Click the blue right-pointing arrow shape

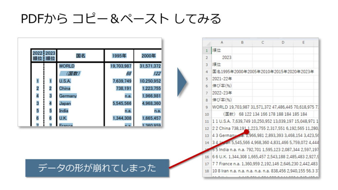182,82
